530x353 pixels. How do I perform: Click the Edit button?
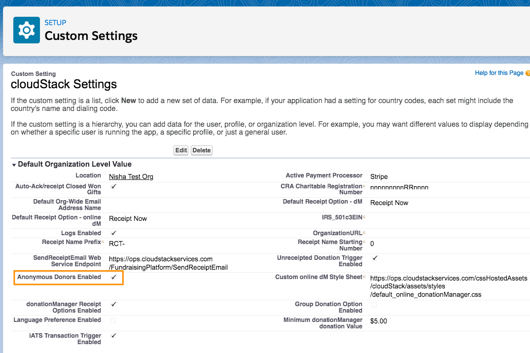coord(181,150)
